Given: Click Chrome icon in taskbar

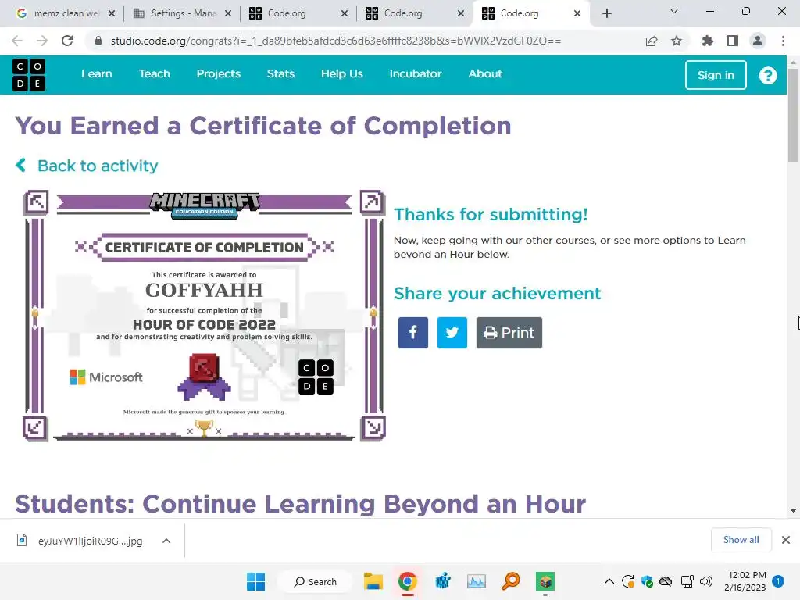Looking at the screenshot, I should click(407, 581).
